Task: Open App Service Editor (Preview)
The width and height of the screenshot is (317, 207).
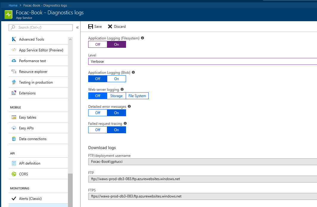Action: (x=38, y=50)
